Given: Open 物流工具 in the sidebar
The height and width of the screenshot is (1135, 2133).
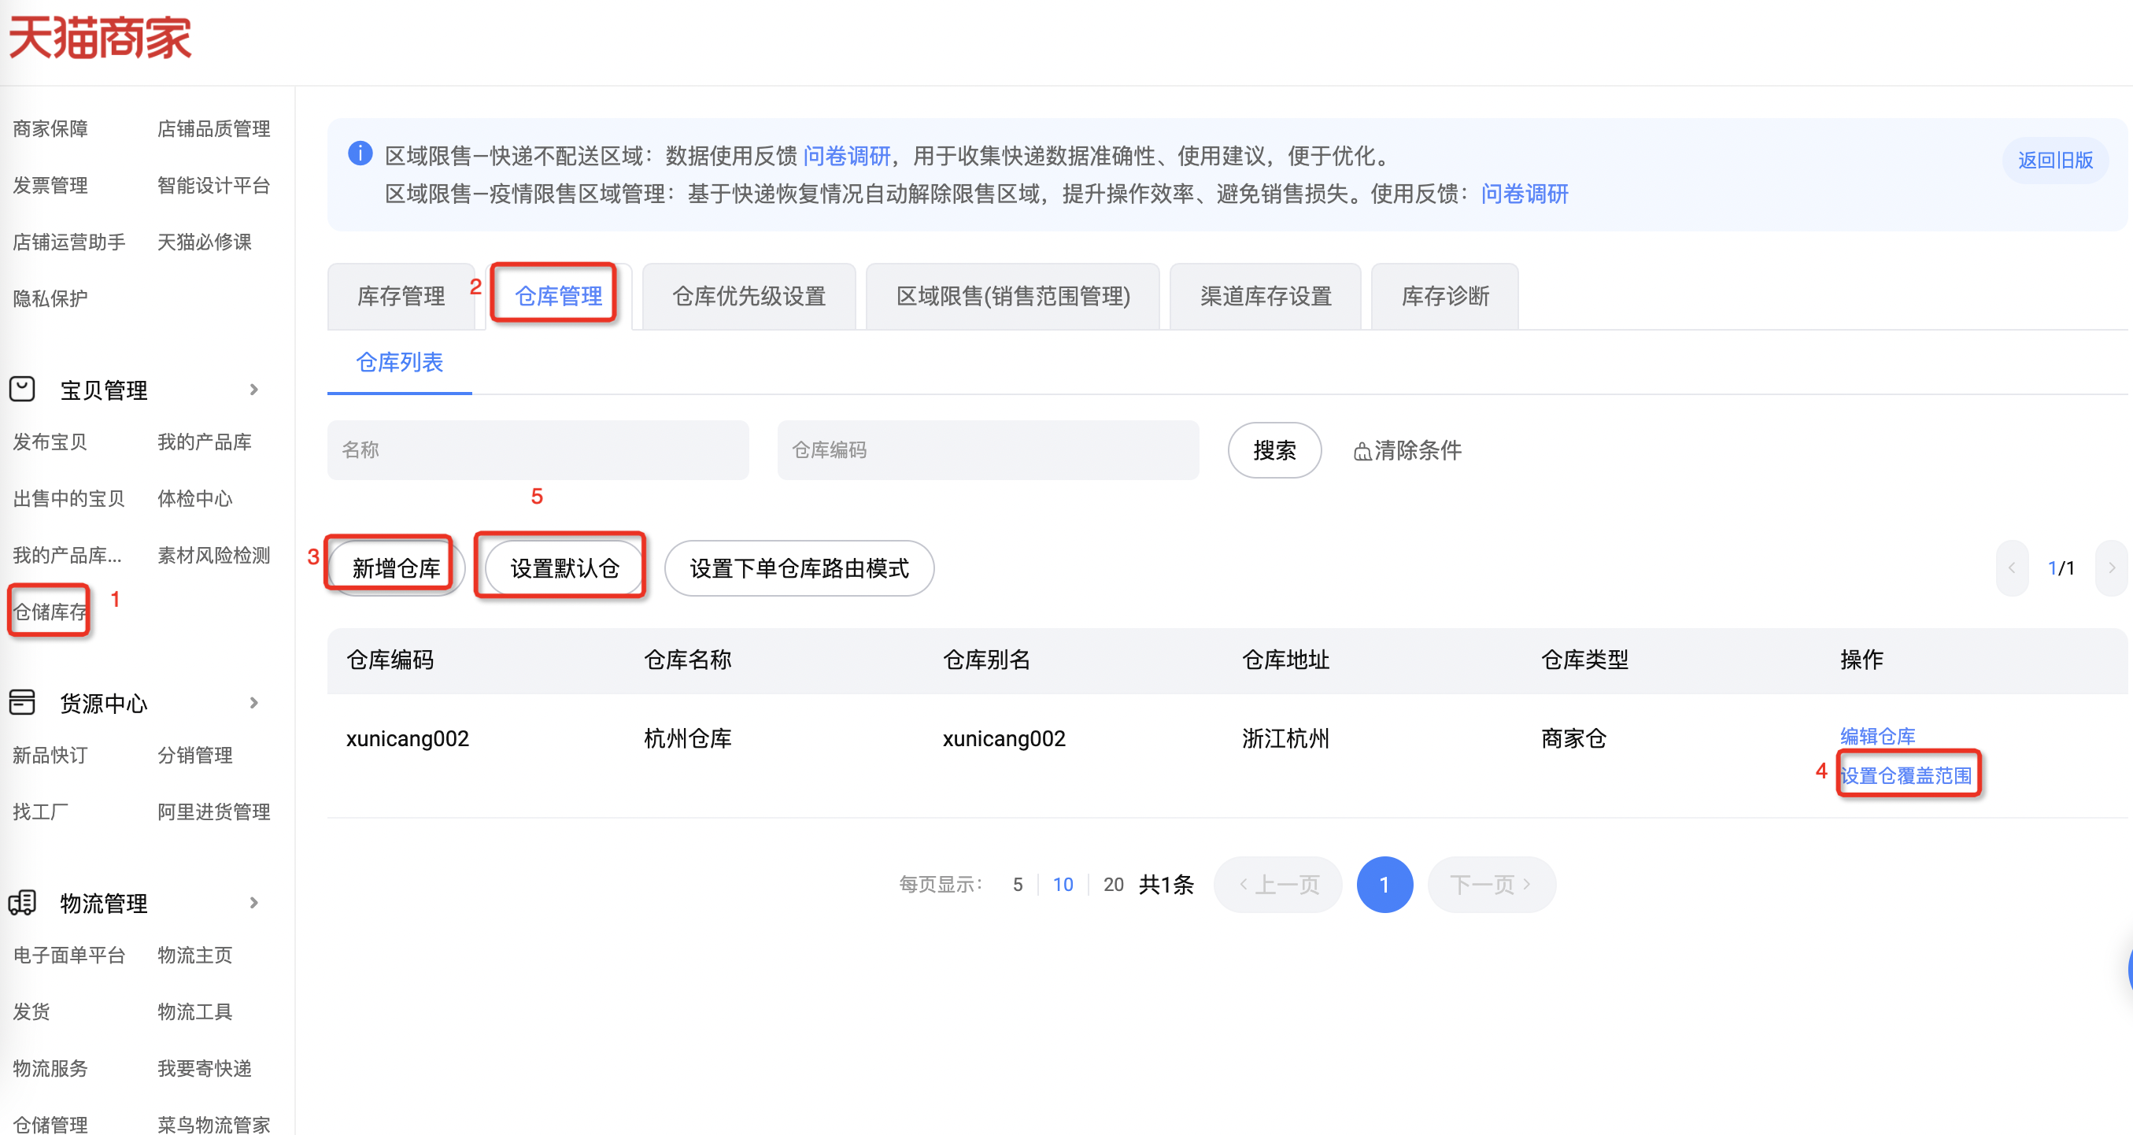Looking at the screenshot, I should (x=194, y=1011).
